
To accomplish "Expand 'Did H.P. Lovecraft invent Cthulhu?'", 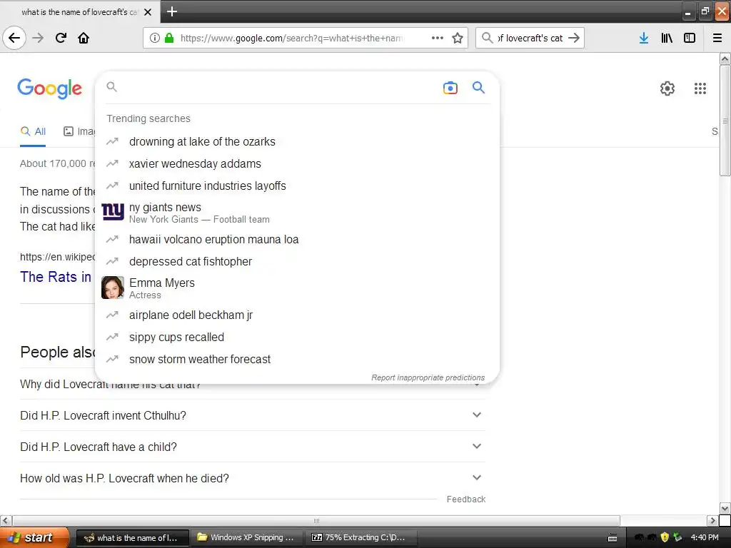I will click(253, 415).
